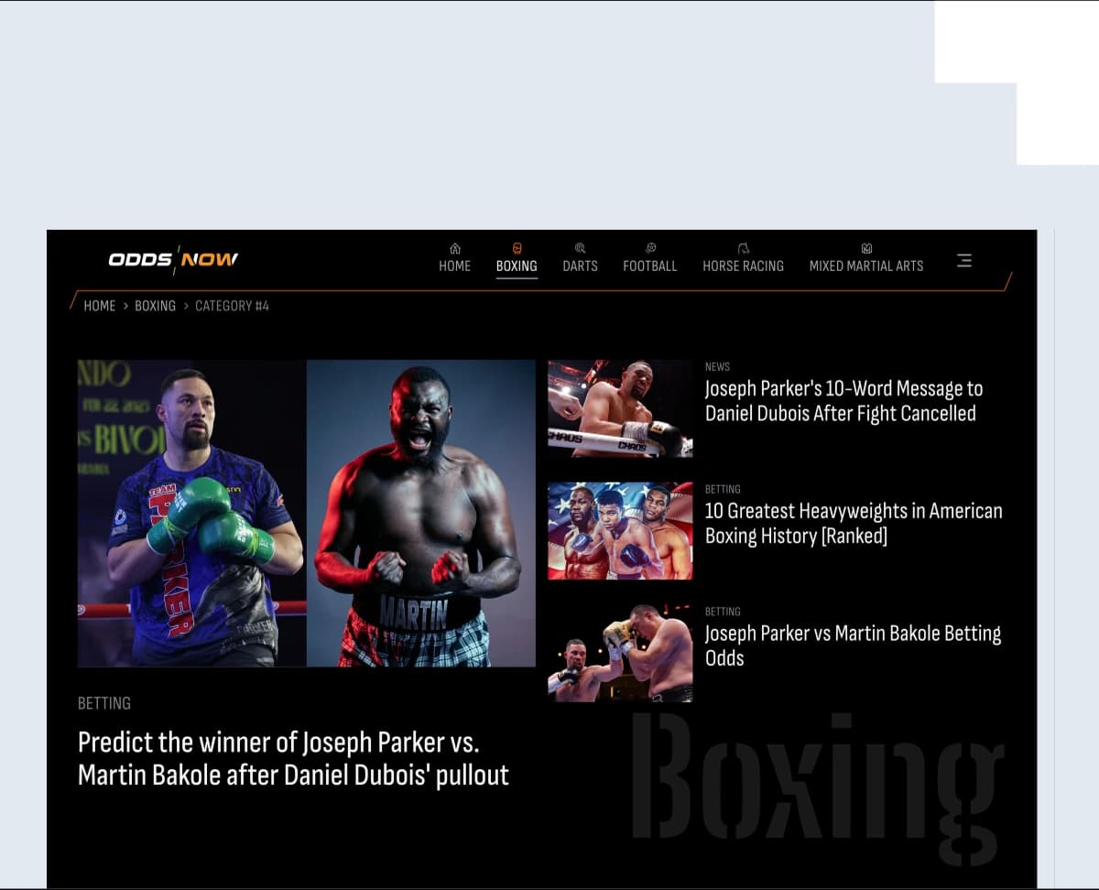Screen dimensions: 1099x890
Task: Open the hamburger menu
Action: (x=963, y=260)
